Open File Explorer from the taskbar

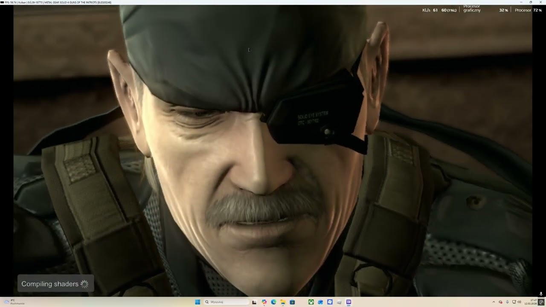tap(283, 302)
